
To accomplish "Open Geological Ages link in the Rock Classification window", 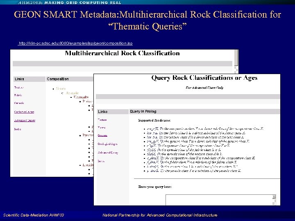I will (24, 112).
